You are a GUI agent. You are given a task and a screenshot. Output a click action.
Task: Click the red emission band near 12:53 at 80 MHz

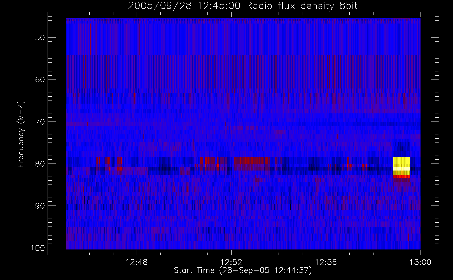coord(252,161)
